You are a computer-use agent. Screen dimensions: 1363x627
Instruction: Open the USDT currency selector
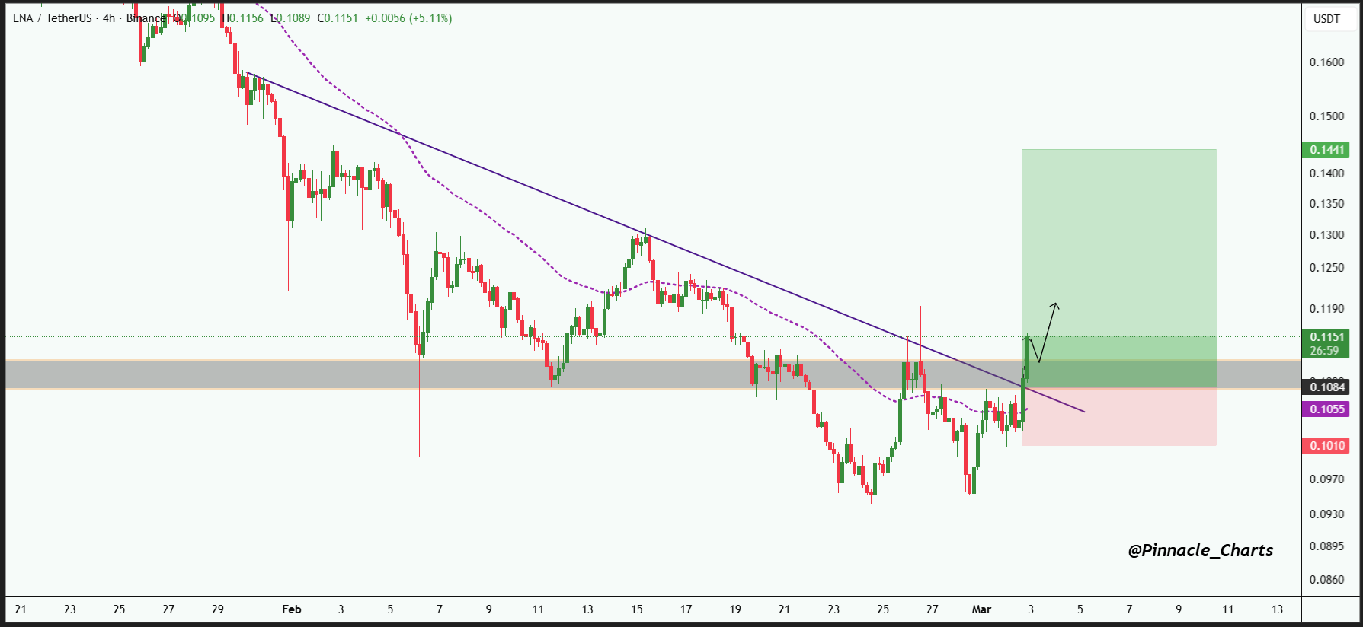(1326, 19)
